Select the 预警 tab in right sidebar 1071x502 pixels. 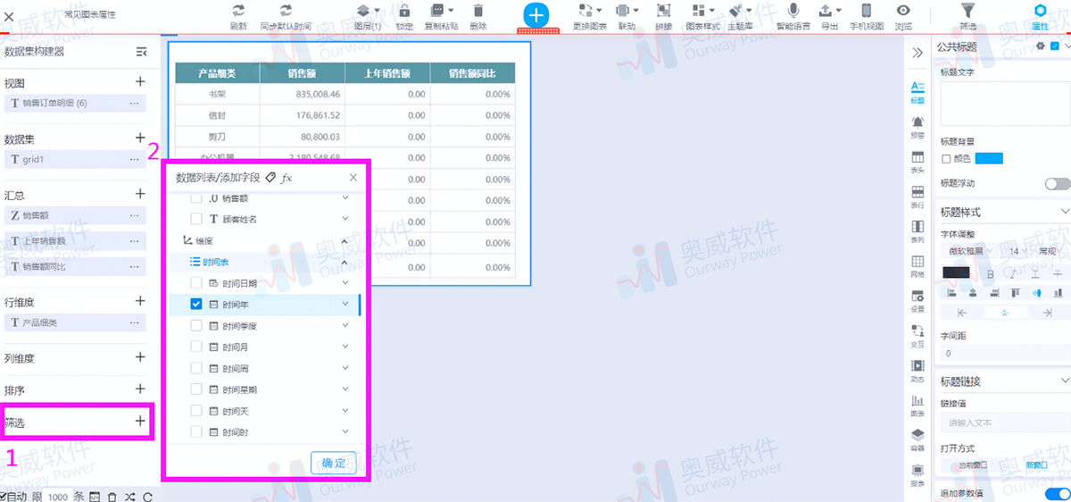tap(917, 127)
